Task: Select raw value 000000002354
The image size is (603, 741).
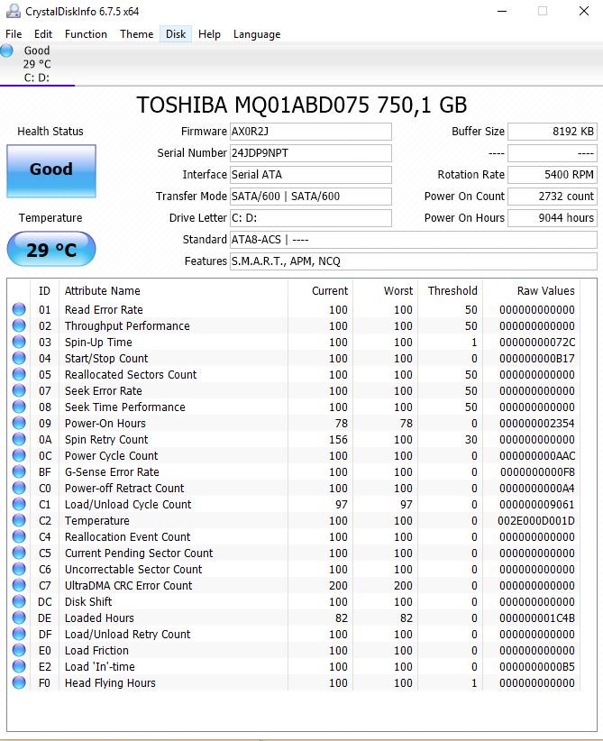Action: point(537,424)
